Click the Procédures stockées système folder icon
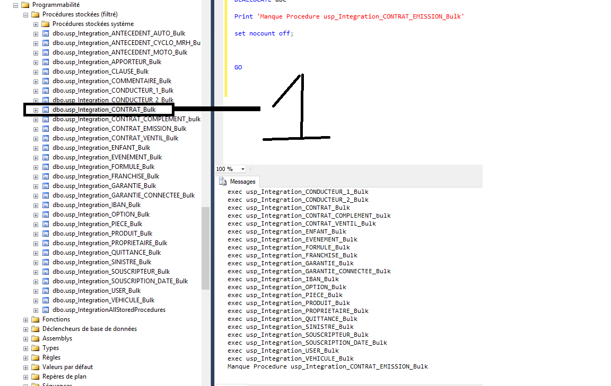 pos(46,24)
